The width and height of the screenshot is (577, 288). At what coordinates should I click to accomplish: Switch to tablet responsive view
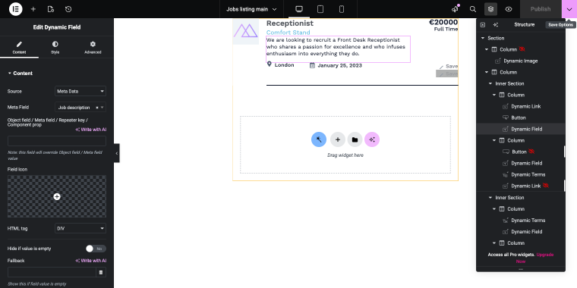(320, 9)
